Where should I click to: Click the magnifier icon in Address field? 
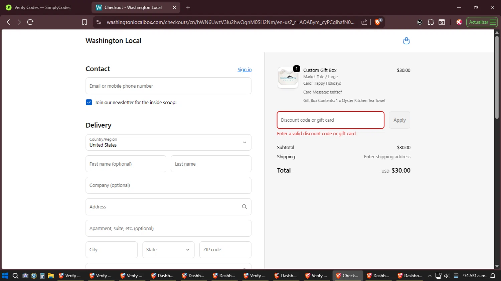point(244,207)
